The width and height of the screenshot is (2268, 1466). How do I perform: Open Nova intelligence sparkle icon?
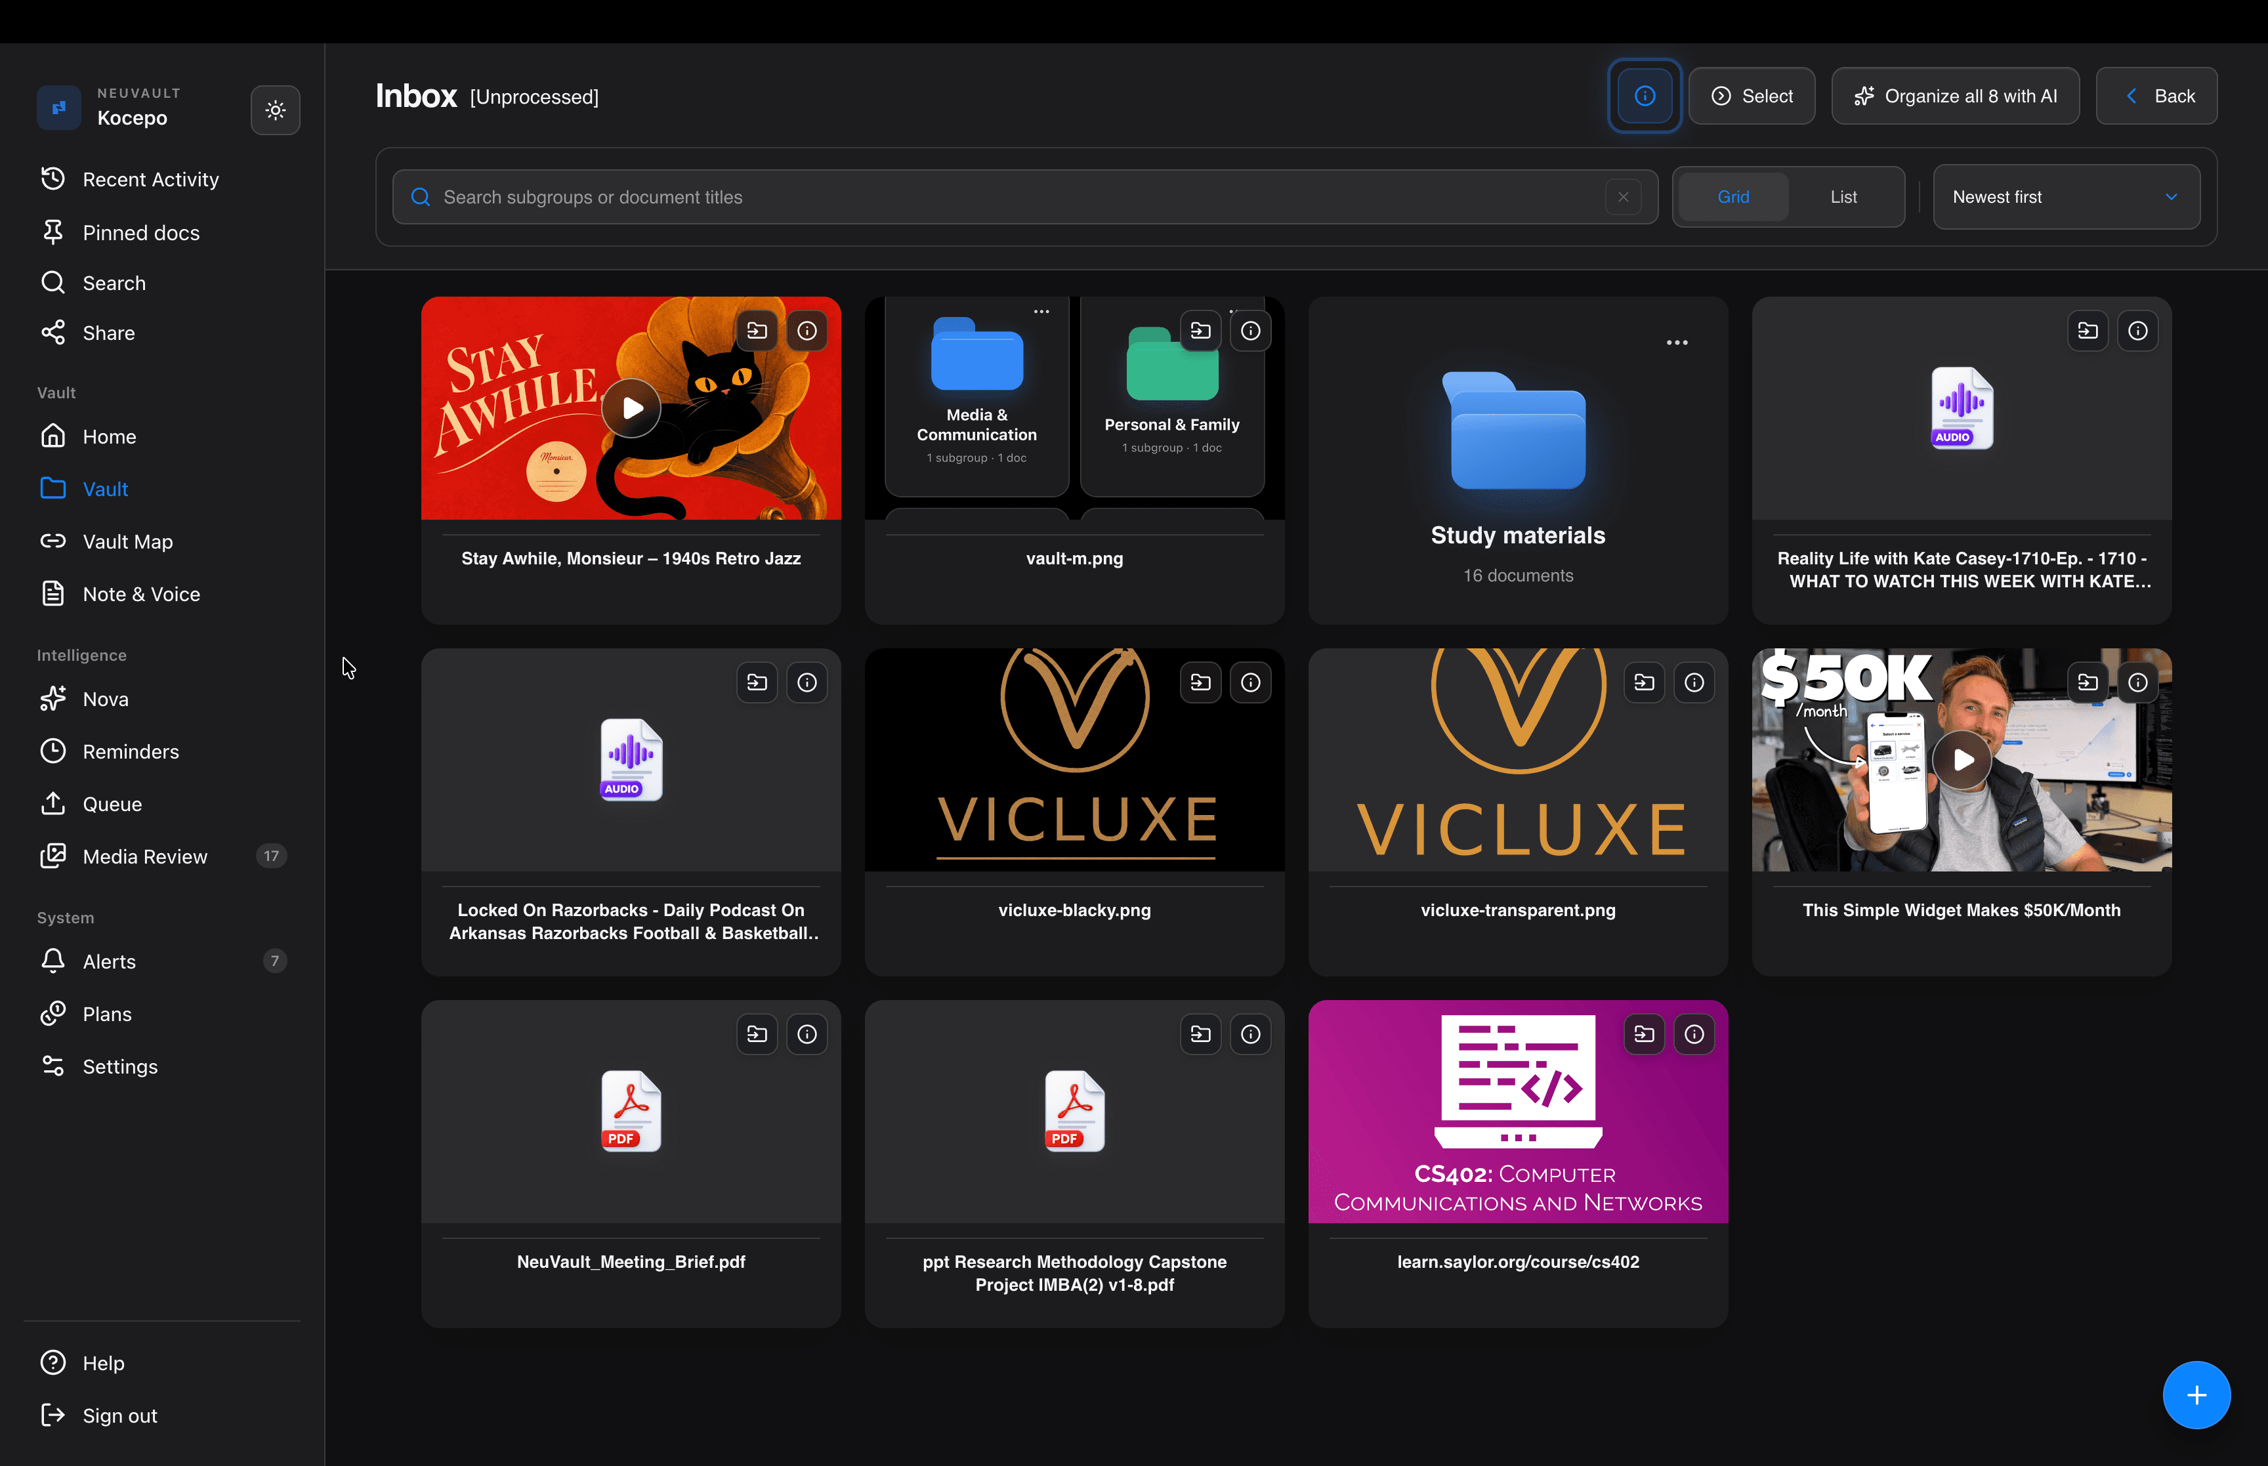coord(53,699)
